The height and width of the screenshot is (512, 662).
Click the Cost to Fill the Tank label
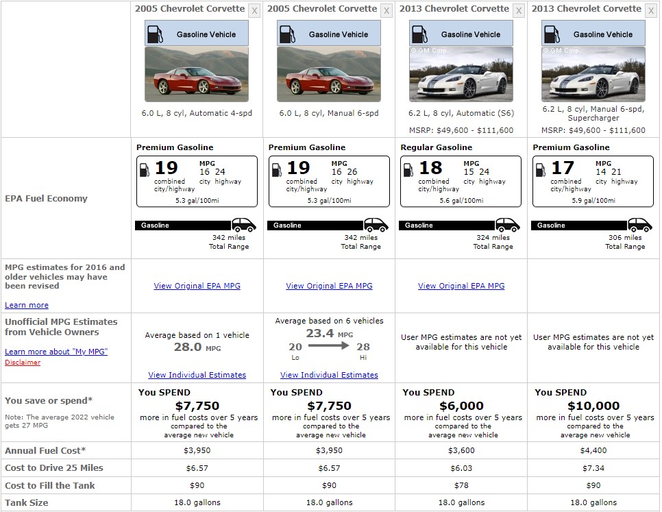[50, 485]
